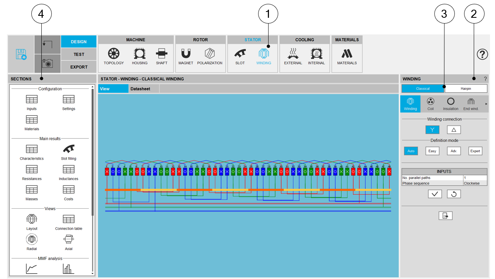
Task: Edit the No. parallel paths field
Action: pyautogui.click(x=475, y=178)
